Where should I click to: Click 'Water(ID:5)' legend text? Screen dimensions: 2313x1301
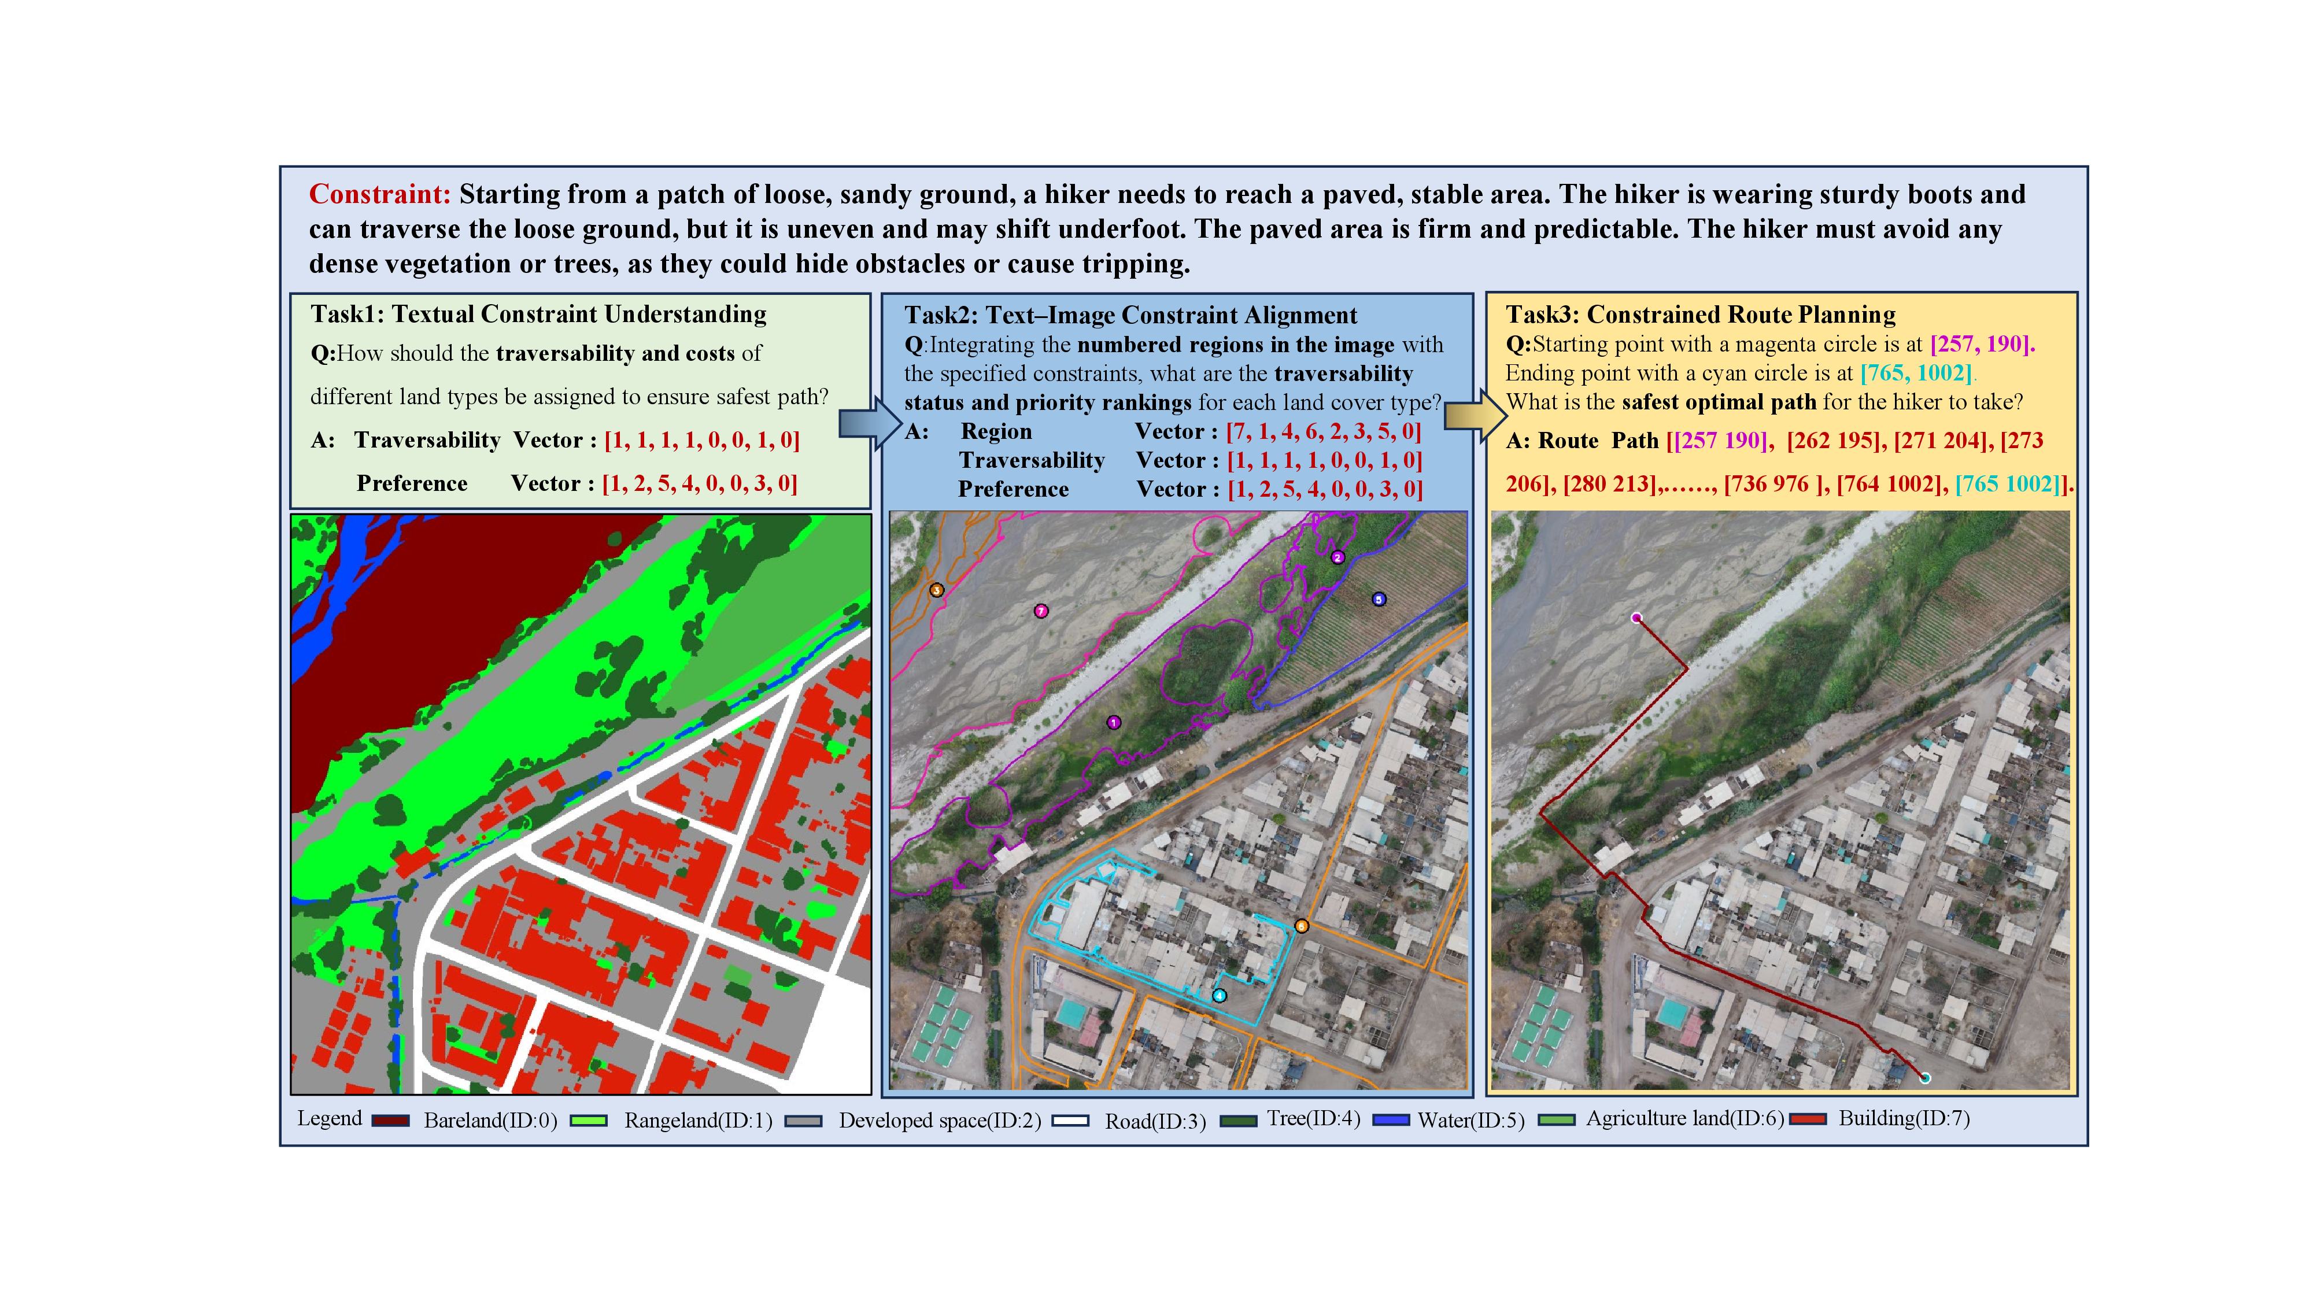click(1472, 1121)
